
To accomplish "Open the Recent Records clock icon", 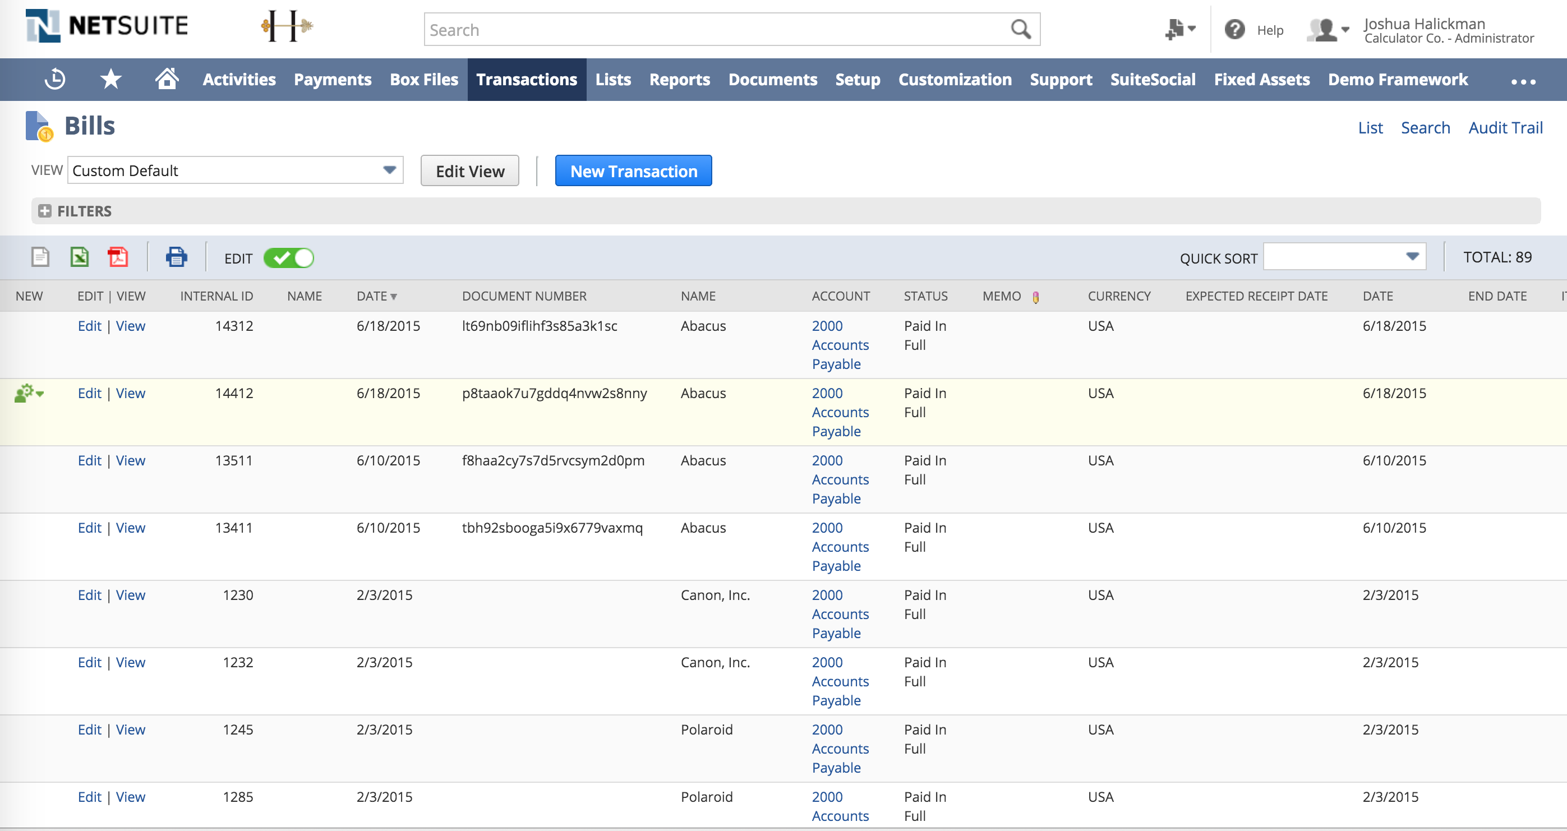I will (x=55, y=79).
